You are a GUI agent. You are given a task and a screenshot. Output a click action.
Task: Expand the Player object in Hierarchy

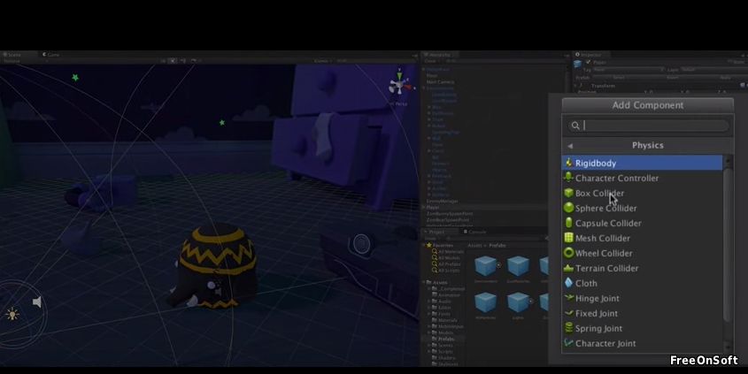point(424,207)
